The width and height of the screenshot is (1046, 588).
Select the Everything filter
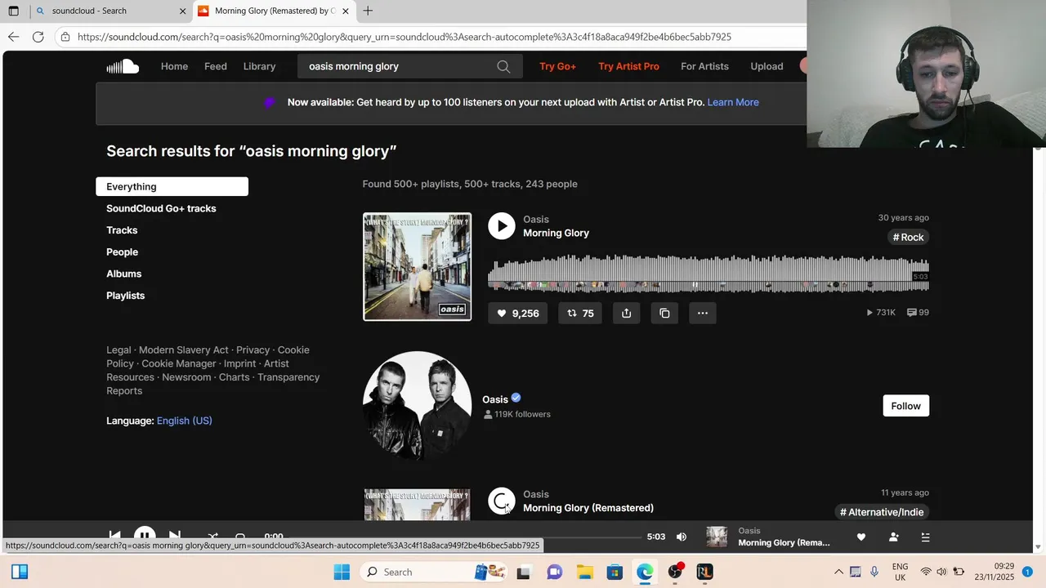pos(172,186)
